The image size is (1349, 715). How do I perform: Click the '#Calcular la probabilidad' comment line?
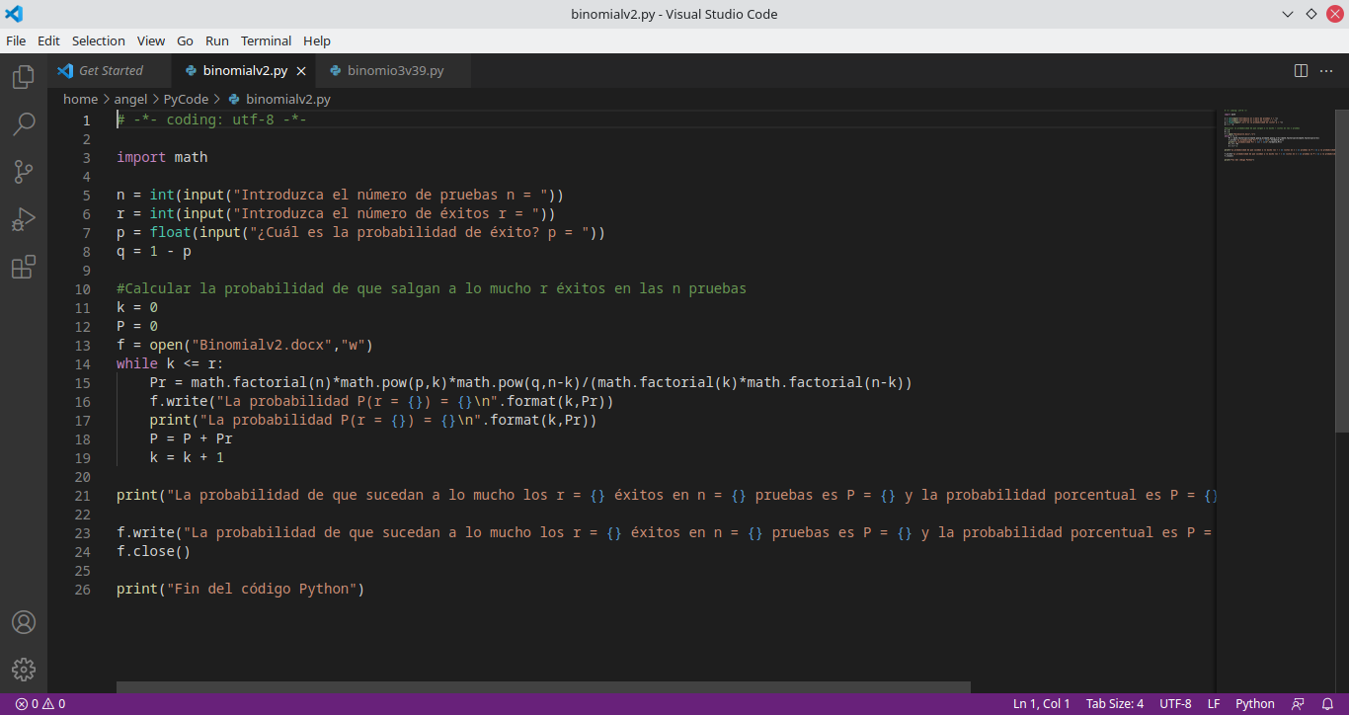(x=432, y=288)
